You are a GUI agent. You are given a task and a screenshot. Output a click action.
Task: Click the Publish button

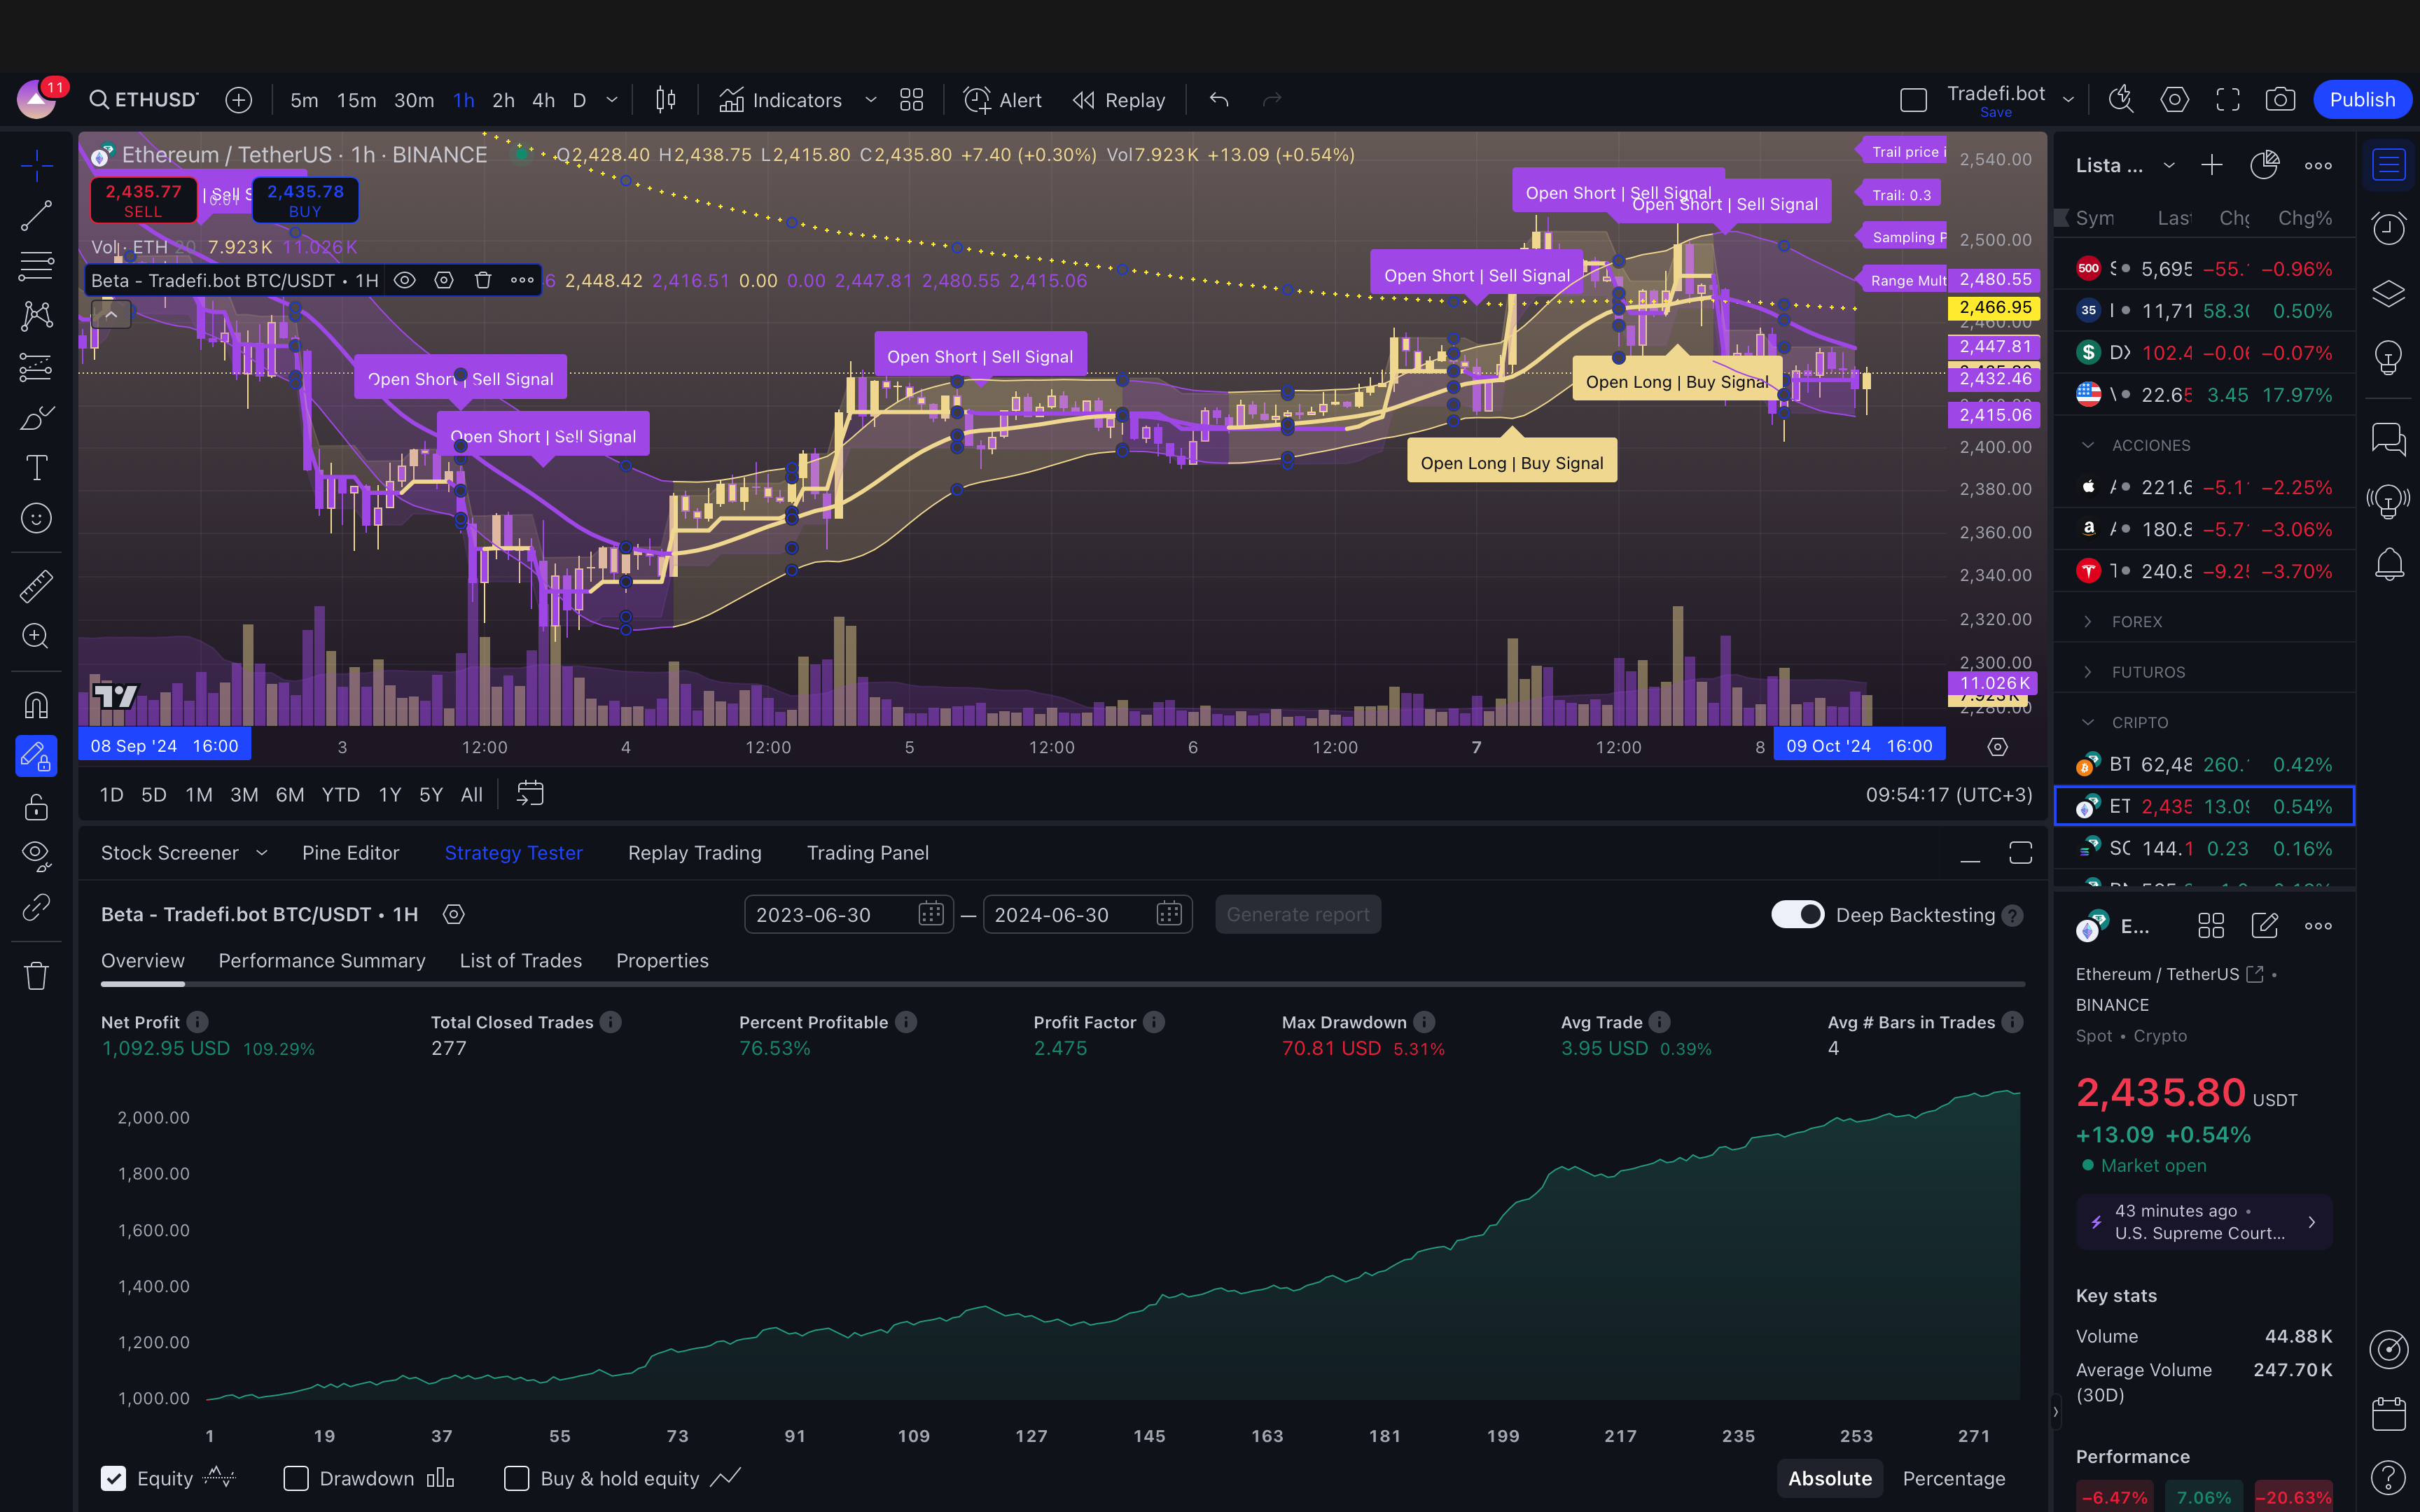coord(2362,100)
